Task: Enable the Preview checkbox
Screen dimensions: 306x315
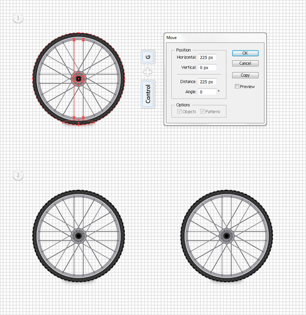Action: click(x=237, y=87)
